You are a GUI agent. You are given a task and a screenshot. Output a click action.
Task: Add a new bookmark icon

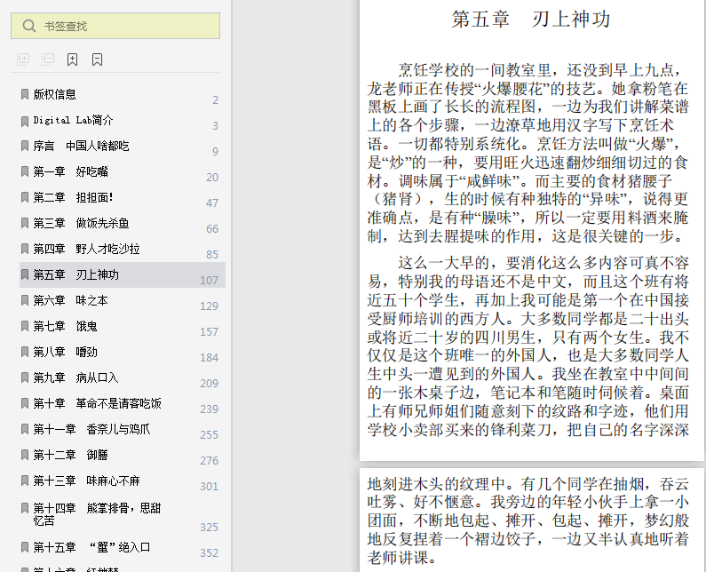coord(72,60)
